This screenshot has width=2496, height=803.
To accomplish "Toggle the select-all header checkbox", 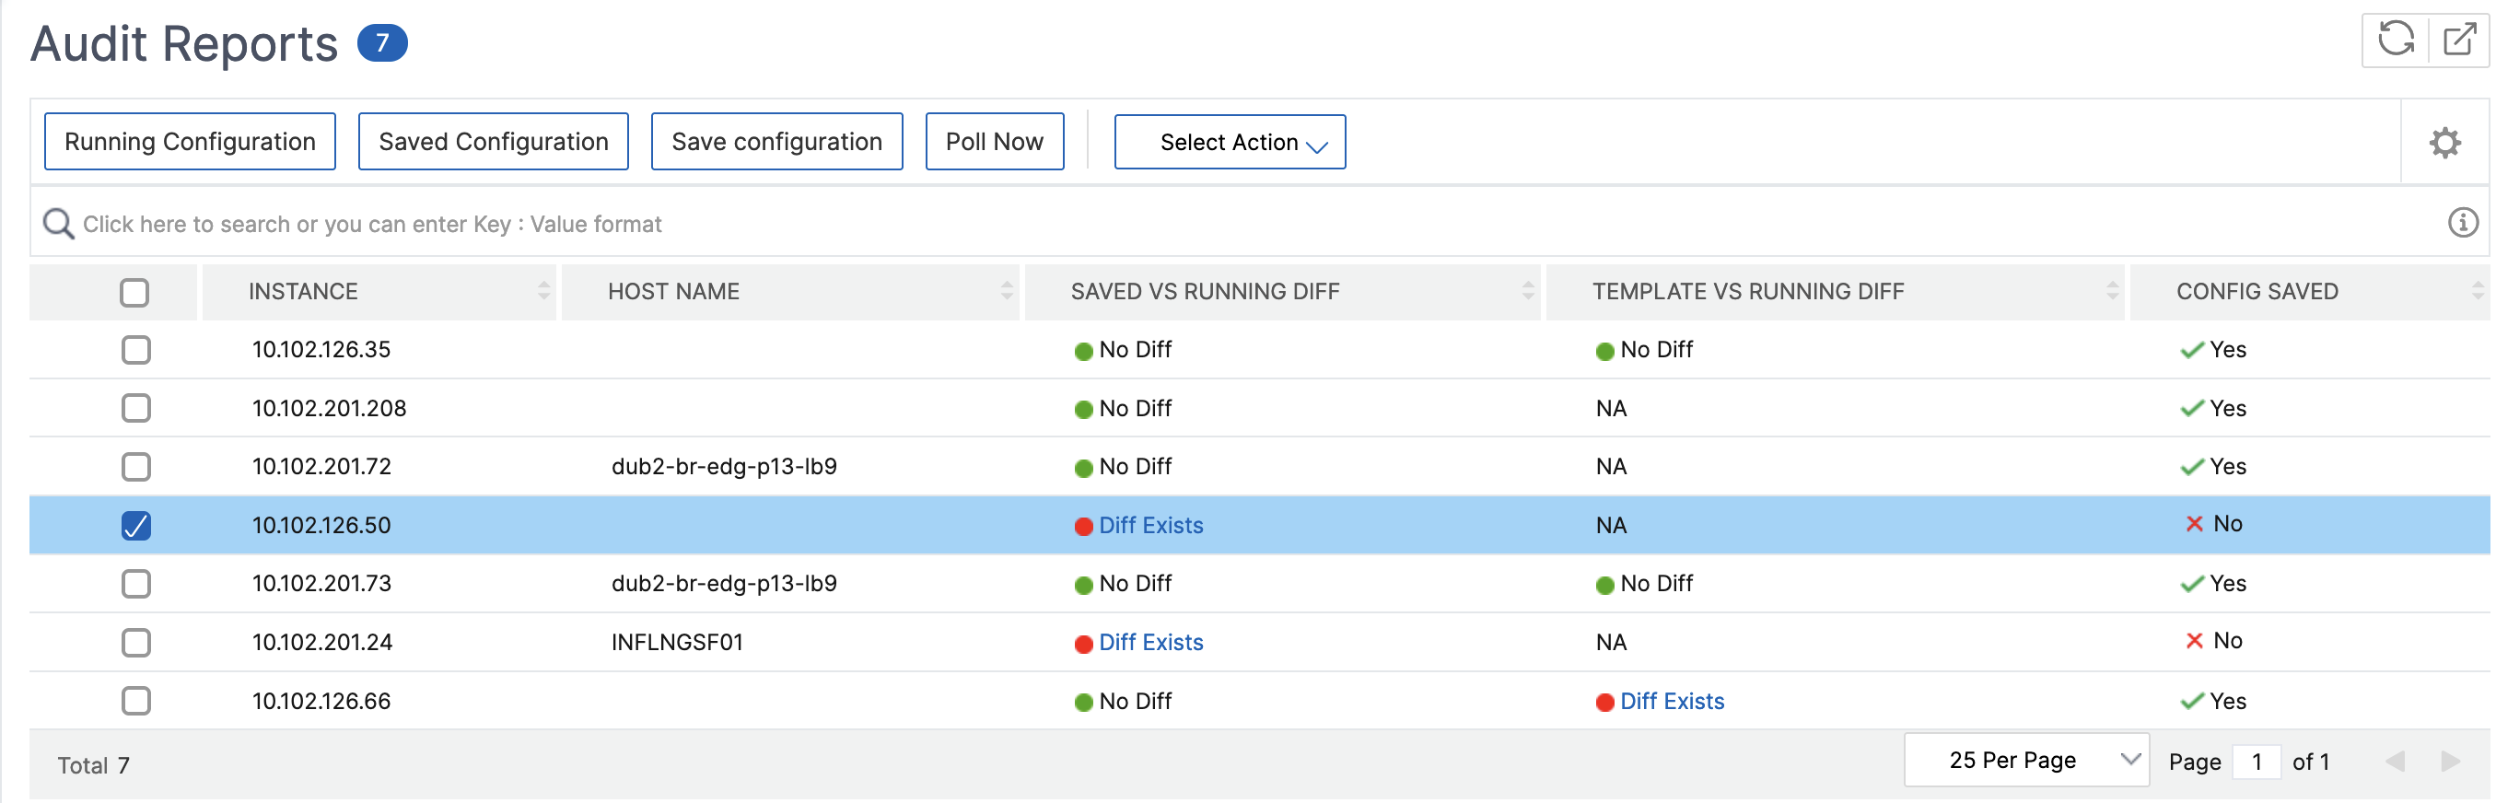I will (x=134, y=293).
